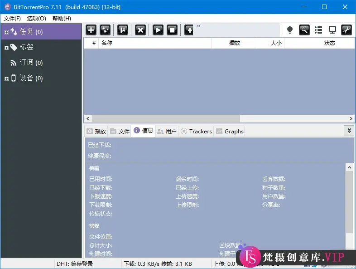Toggle the list view icon
356x269 pixels.
coord(318,30)
